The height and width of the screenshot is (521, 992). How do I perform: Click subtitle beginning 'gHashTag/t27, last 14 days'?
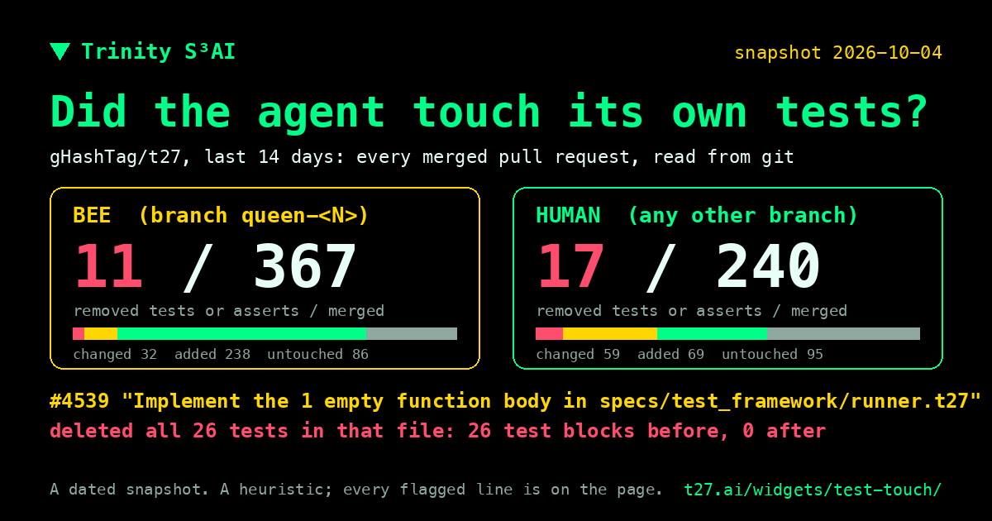tap(422, 156)
